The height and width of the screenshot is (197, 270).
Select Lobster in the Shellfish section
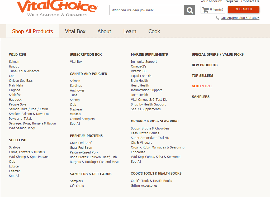point(14,166)
